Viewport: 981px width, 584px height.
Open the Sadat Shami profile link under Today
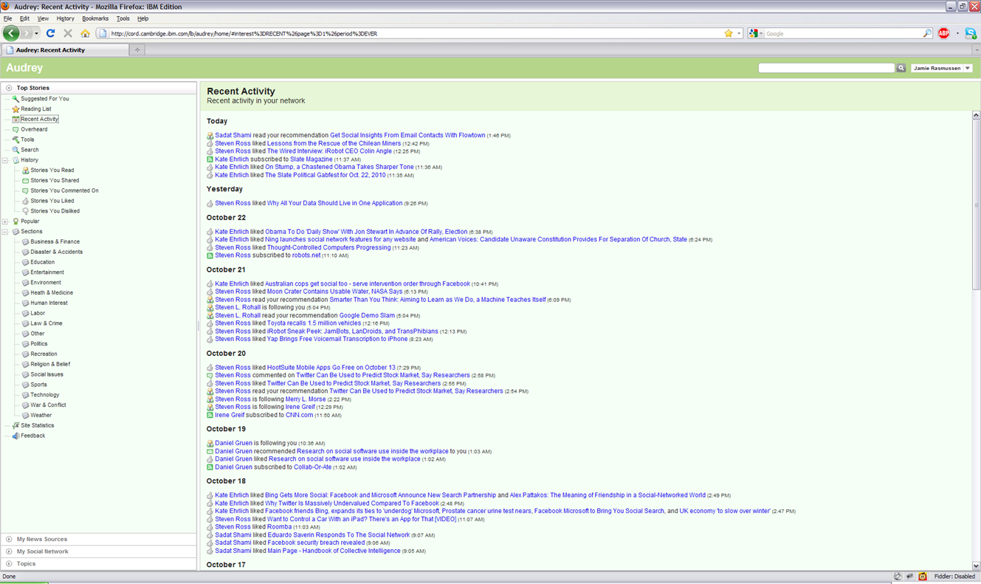[x=233, y=135]
